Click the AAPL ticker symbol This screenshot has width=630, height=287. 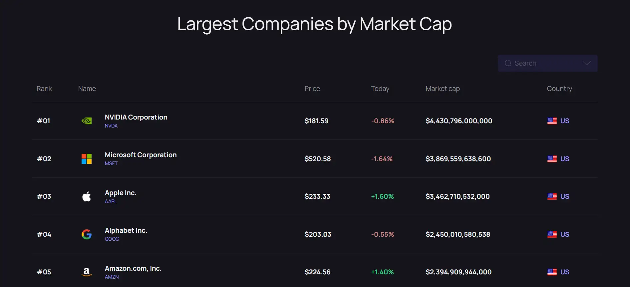(111, 201)
